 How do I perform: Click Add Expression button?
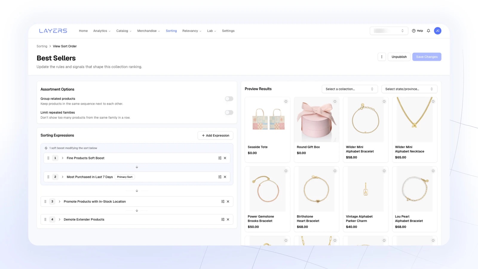pos(215,135)
